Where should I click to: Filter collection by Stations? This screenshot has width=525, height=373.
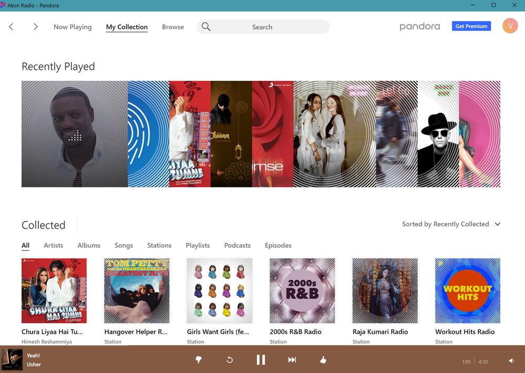tap(159, 245)
